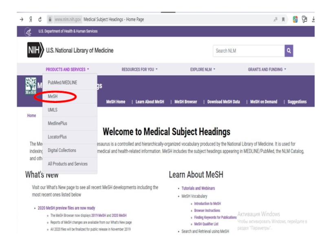
Task: Expand the Resources For You menu
Action: click(x=139, y=69)
